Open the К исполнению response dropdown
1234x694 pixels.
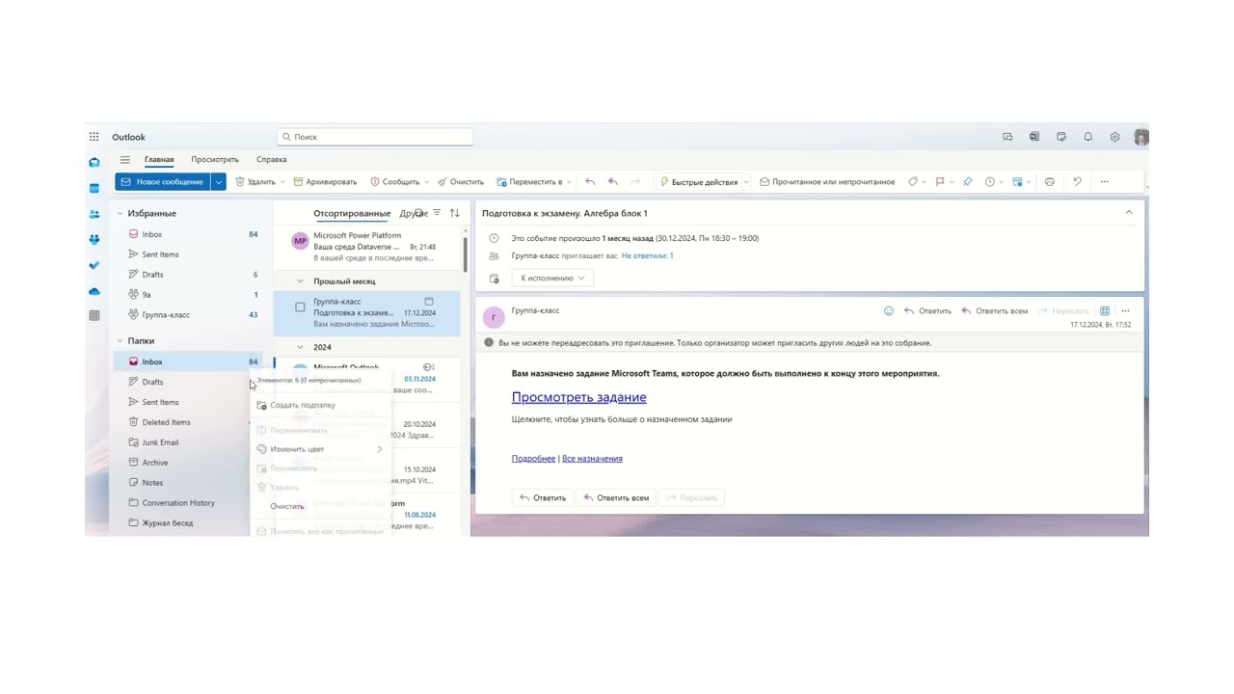click(552, 278)
